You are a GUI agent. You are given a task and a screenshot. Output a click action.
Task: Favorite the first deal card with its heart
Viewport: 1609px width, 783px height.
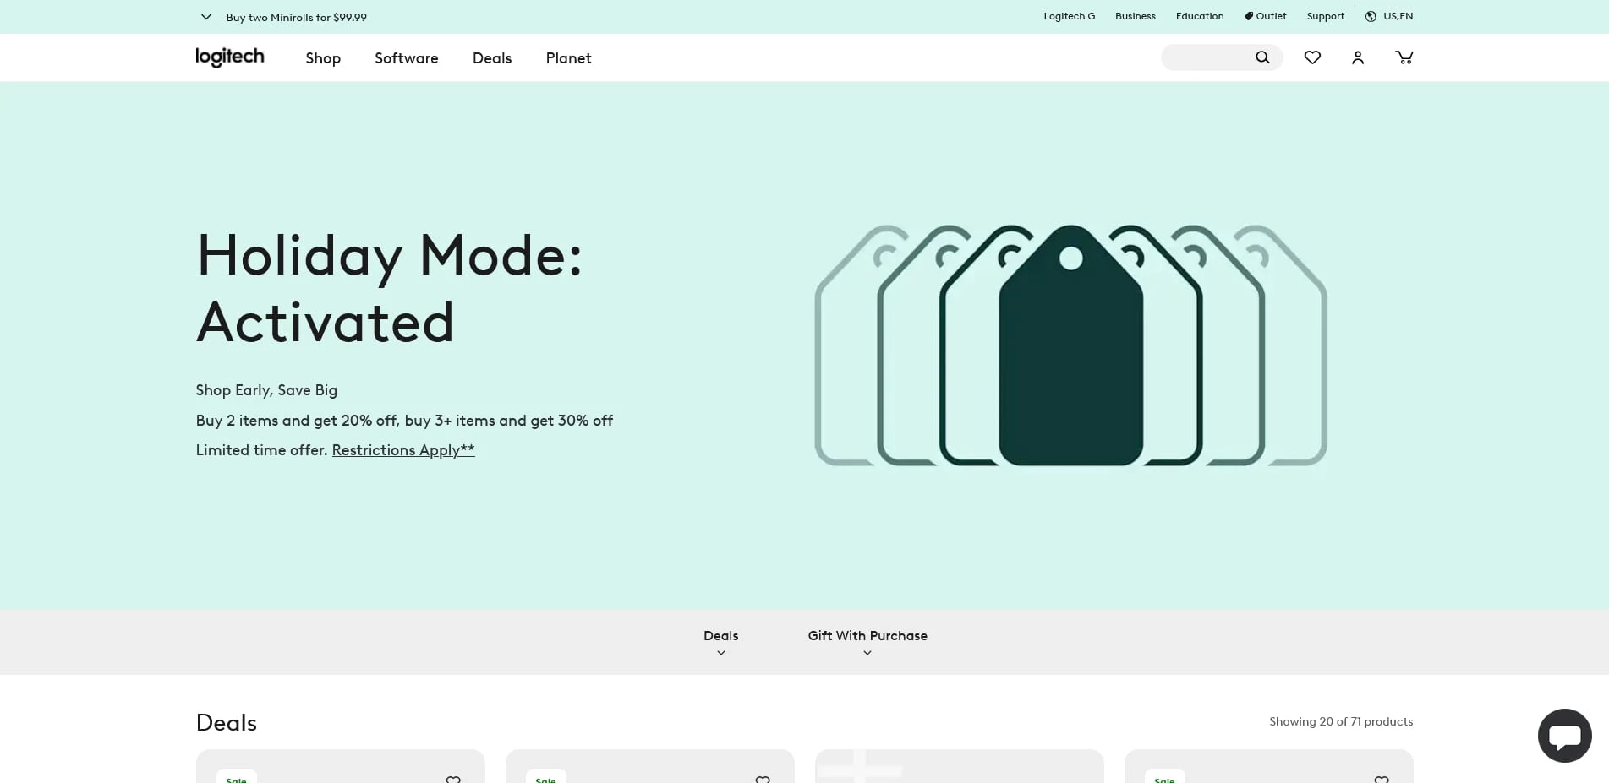(453, 779)
